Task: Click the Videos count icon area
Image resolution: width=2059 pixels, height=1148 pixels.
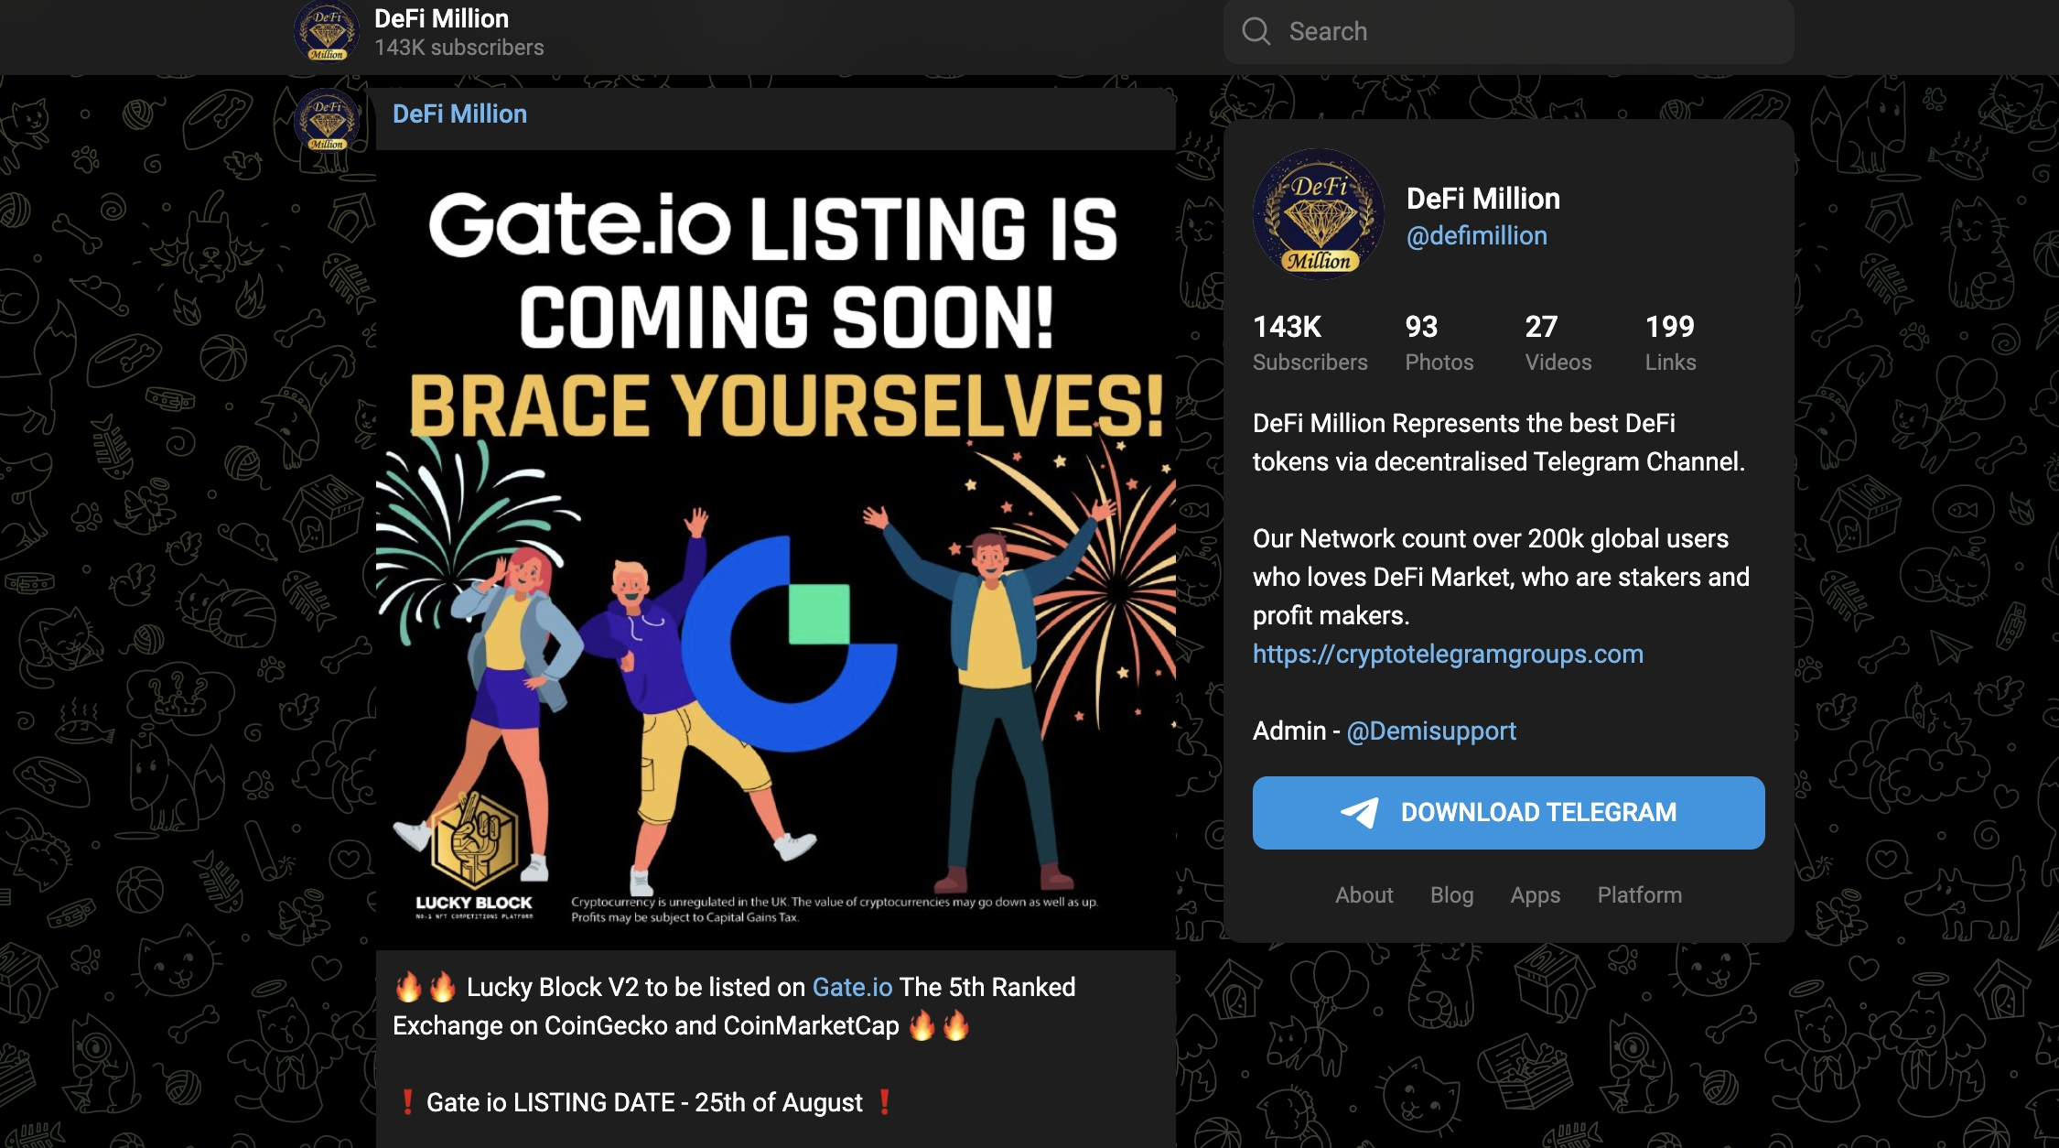Action: [x=1542, y=341]
